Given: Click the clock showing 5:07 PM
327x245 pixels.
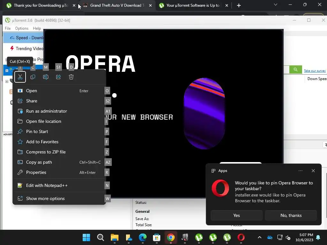Looking at the screenshot, I should tap(304, 237).
